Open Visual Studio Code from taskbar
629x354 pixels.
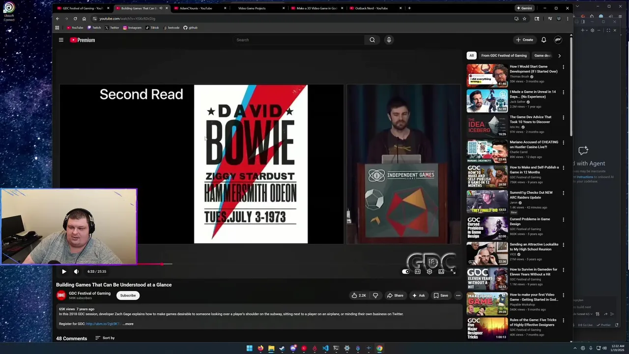325,348
